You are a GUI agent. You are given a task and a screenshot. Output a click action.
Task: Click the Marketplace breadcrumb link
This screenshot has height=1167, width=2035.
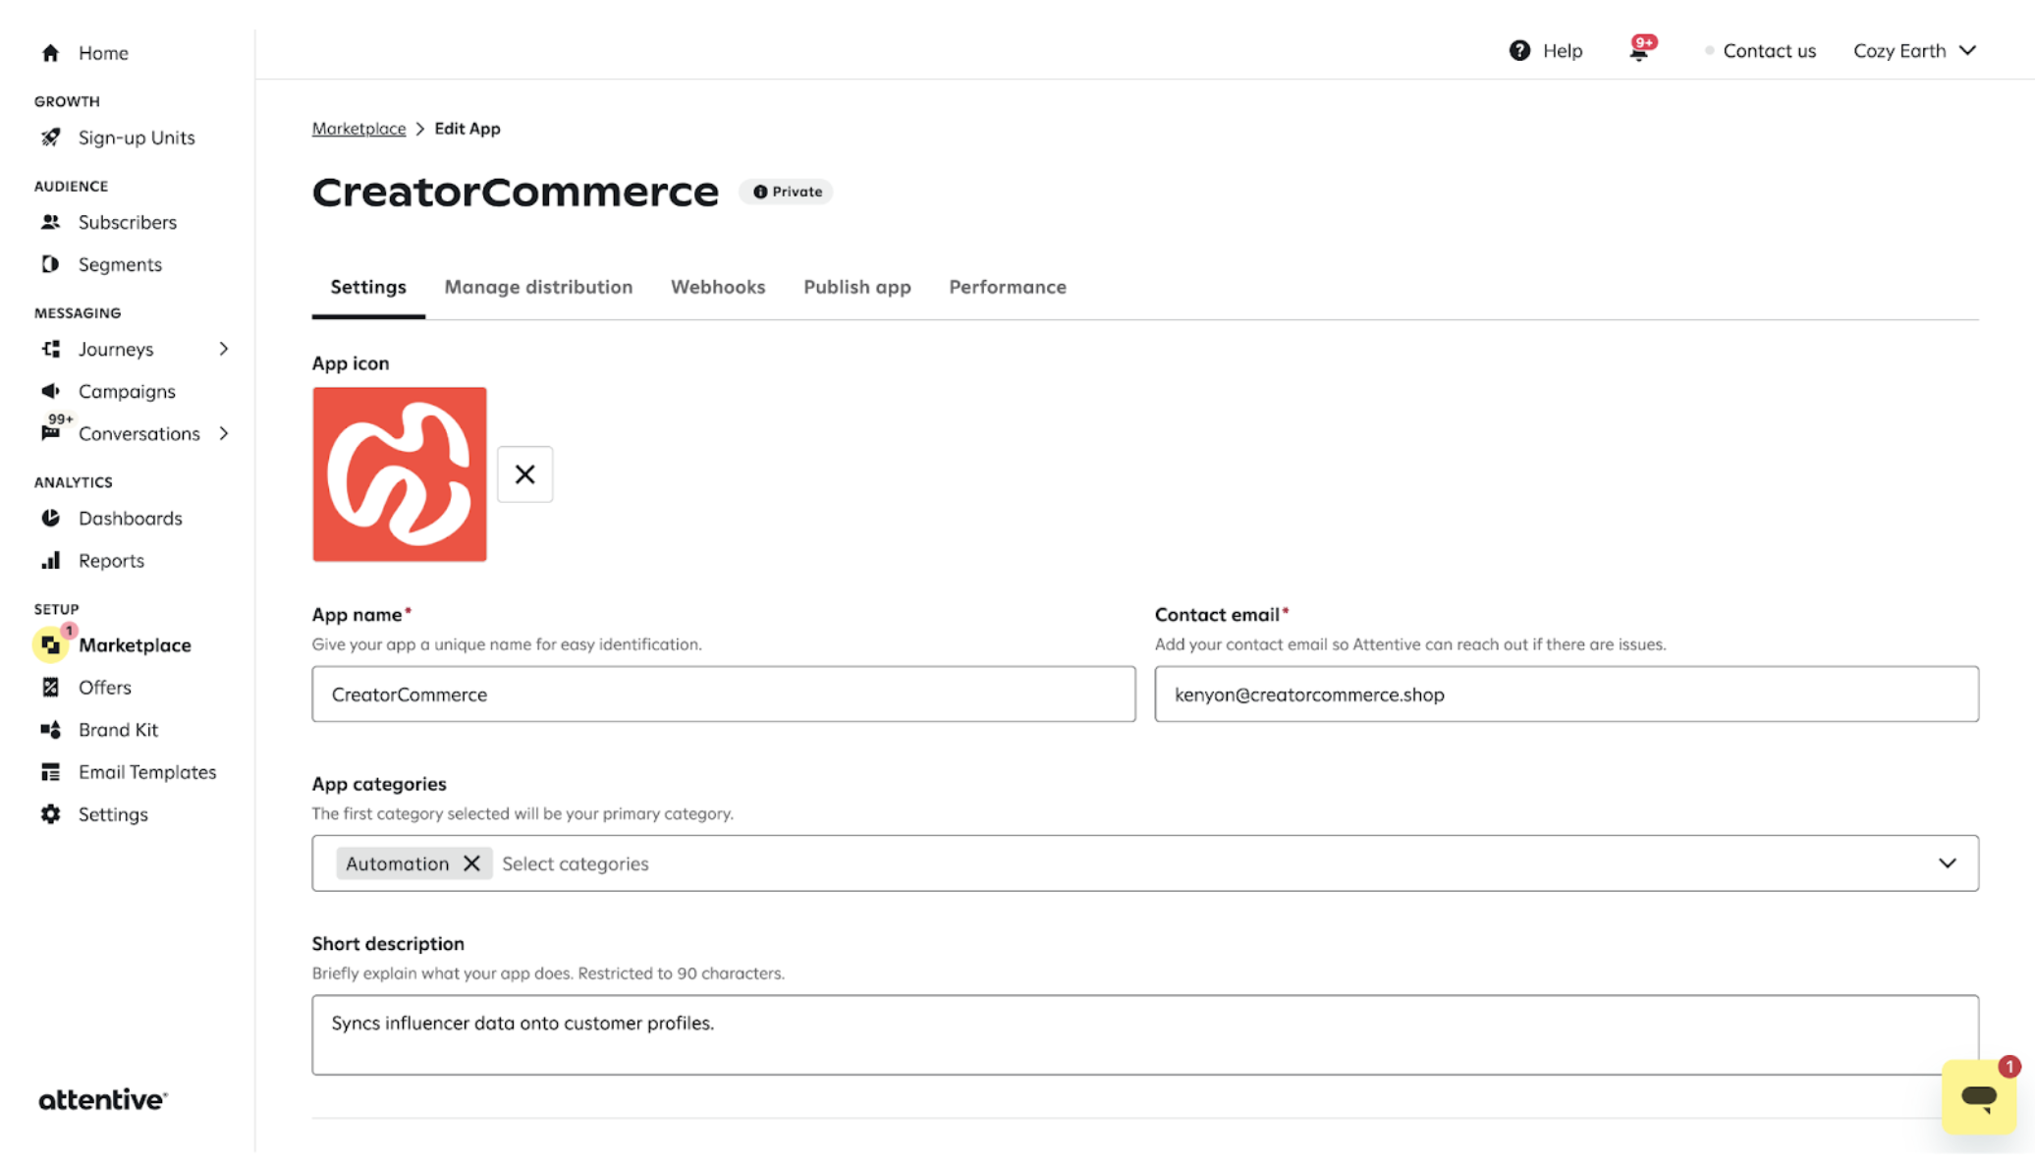coord(358,129)
